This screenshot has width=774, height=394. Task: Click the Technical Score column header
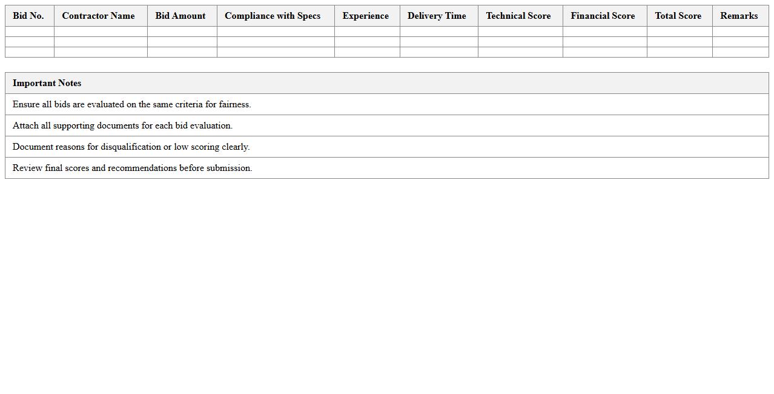(518, 16)
